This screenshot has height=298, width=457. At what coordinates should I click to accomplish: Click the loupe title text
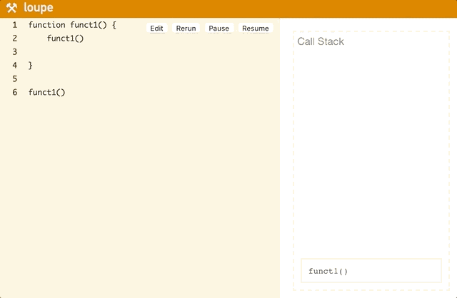click(x=39, y=8)
